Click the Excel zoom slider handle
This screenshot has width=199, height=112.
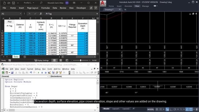pyautogui.click(x=81, y=60)
